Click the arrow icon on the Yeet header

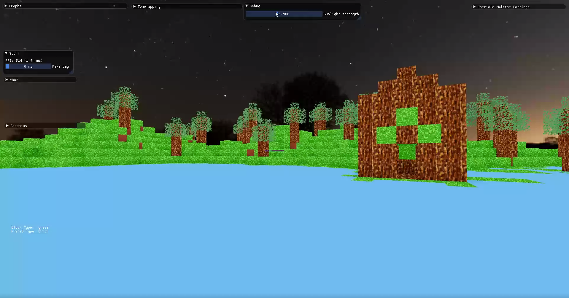tap(7, 79)
